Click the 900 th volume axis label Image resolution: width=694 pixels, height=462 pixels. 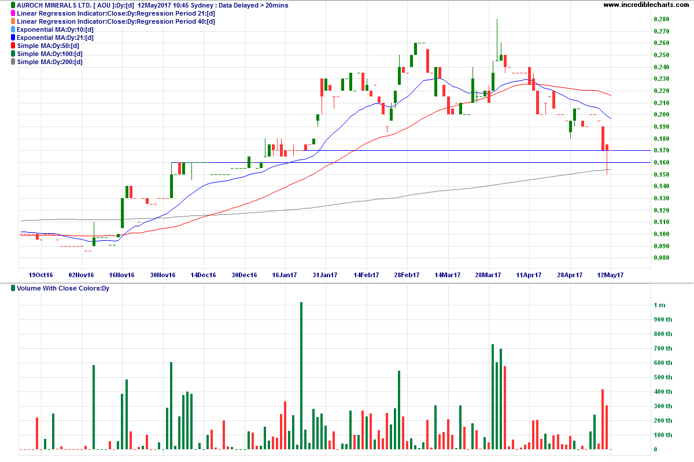(663, 319)
